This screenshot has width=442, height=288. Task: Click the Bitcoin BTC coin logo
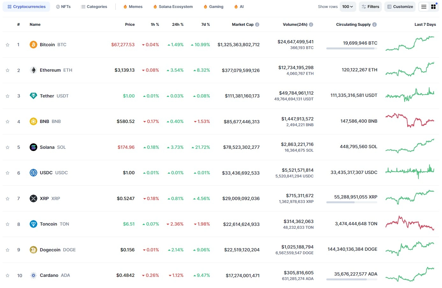[33, 45]
